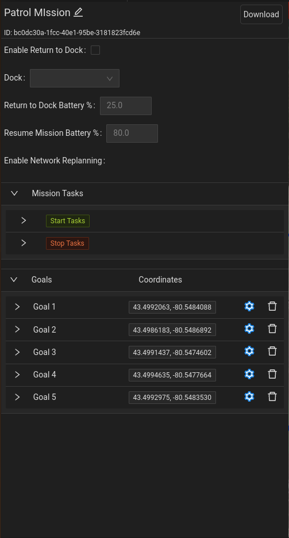Image resolution: width=289 pixels, height=538 pixels.
Task: Enable the Return to Dock checkbox
Action: 95,50
